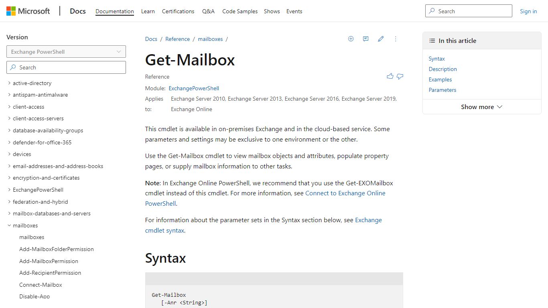Expand email-addresses-and-address-books node
The image size is (548, 308).
[9, 166]
